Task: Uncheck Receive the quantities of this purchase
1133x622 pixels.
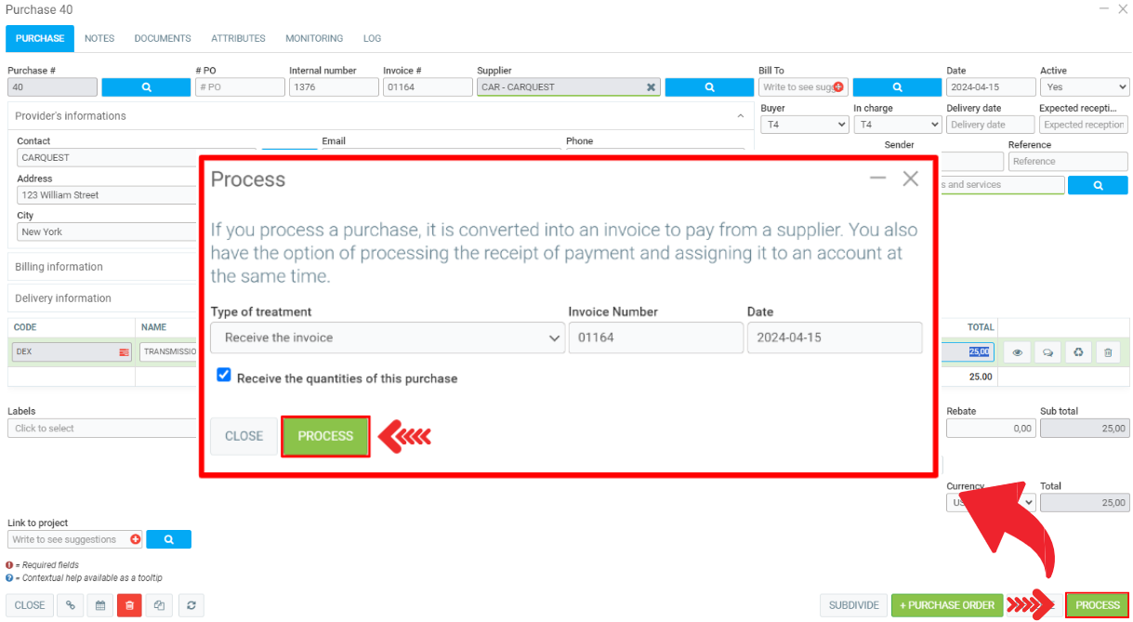Action: [224, 376]
